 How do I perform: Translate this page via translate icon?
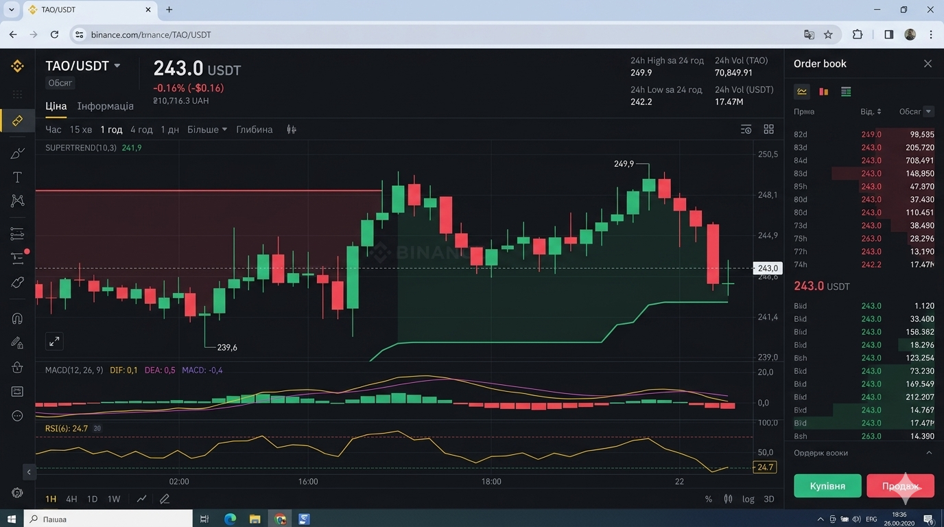809,34
